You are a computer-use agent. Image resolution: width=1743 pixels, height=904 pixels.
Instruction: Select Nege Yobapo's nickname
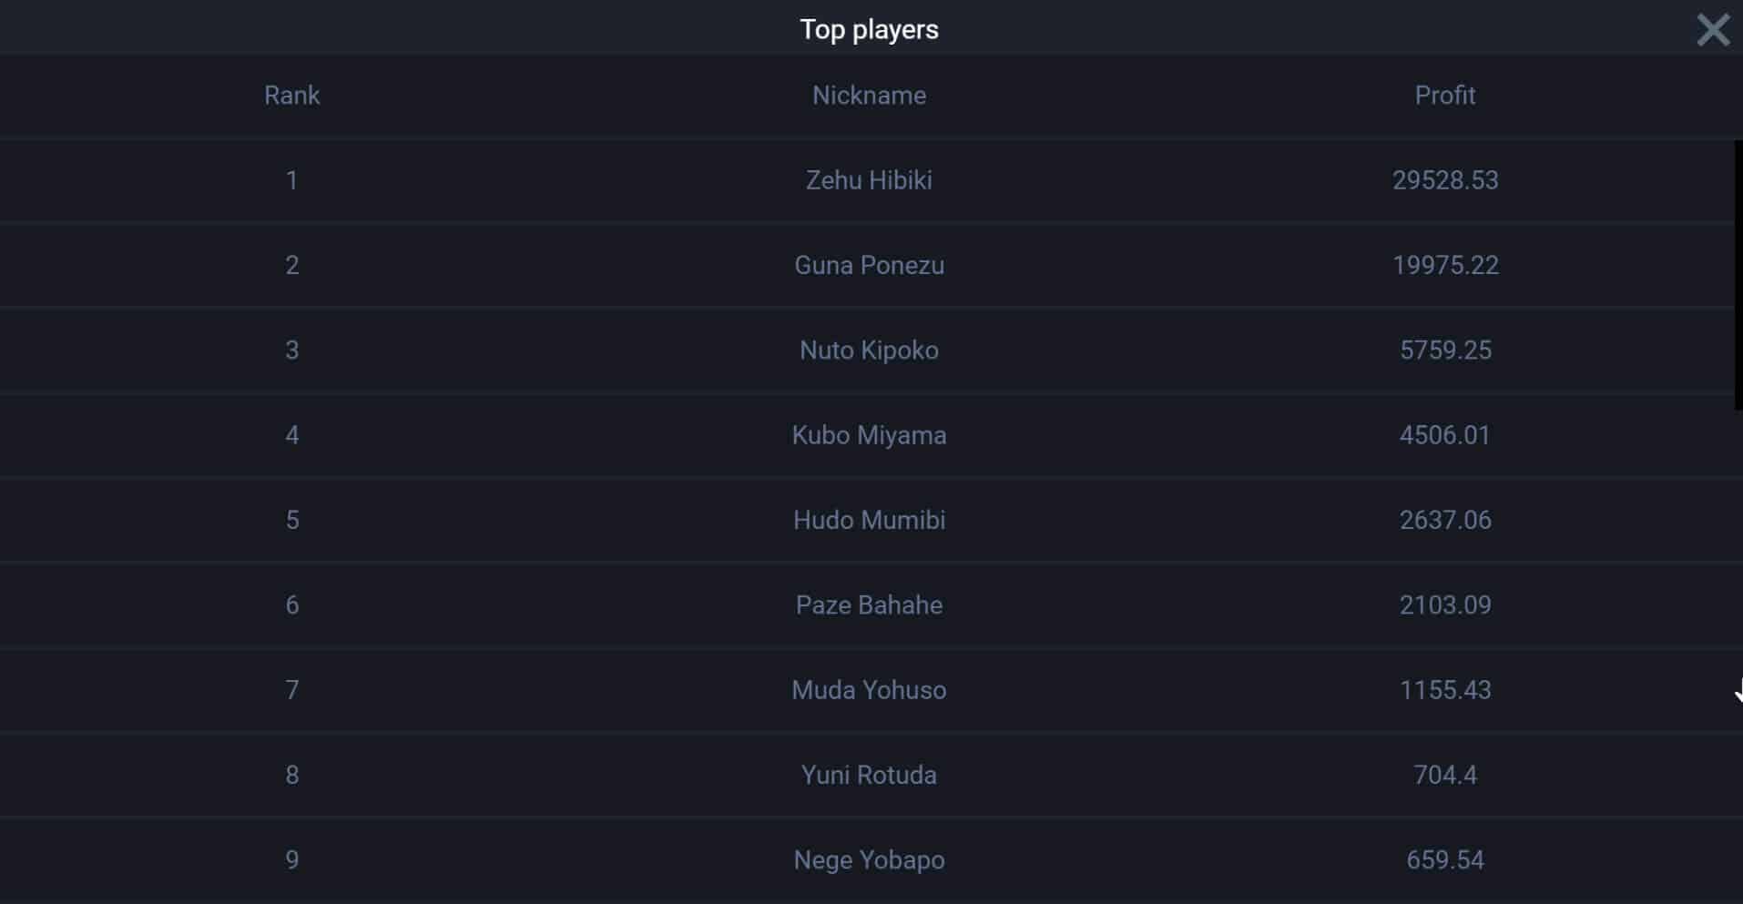[x=869, y=860]
